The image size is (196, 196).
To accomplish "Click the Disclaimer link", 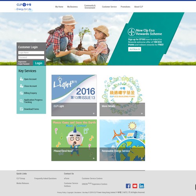I will (78, 192).
